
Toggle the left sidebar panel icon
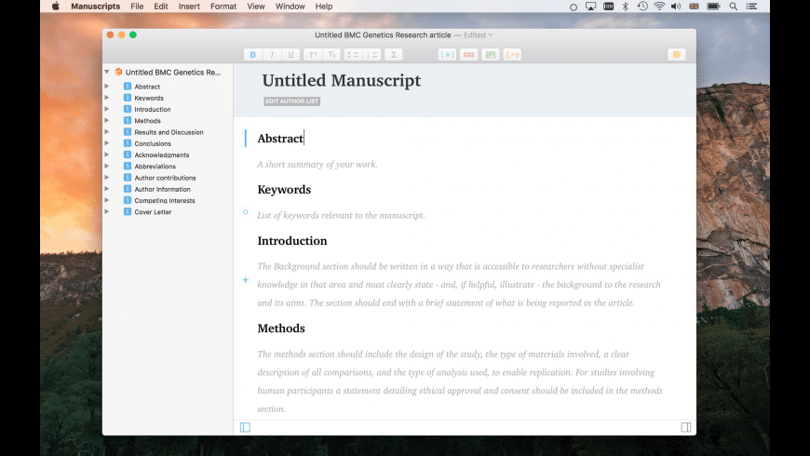[x=245, y=427]
